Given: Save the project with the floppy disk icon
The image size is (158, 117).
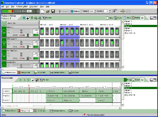Looking at the screenshot, I should pyautogui.click(x=53, y=11).
